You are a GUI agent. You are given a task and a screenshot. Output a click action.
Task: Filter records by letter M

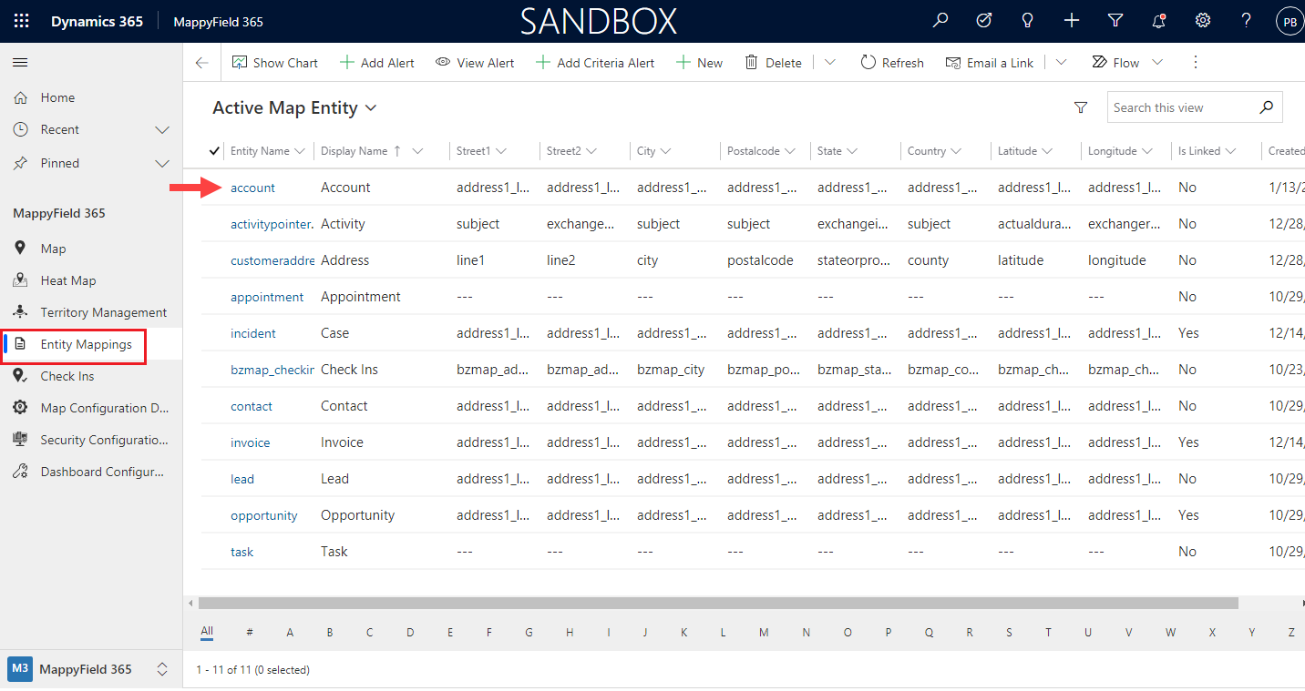(x=764, y=632)
